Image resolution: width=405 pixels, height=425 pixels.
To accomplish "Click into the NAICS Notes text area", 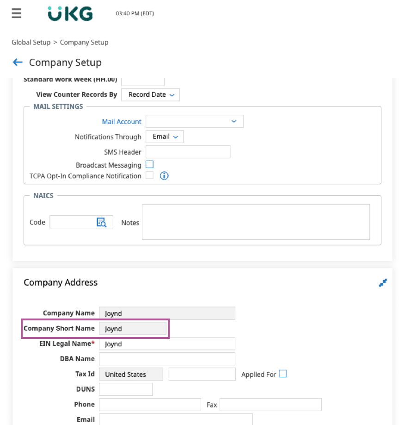I will pos(256,222).
